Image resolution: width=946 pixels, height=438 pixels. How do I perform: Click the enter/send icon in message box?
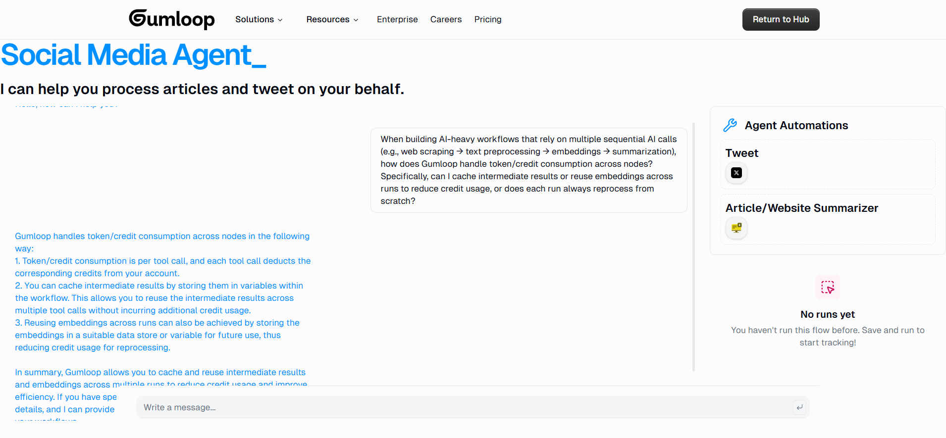799,407
